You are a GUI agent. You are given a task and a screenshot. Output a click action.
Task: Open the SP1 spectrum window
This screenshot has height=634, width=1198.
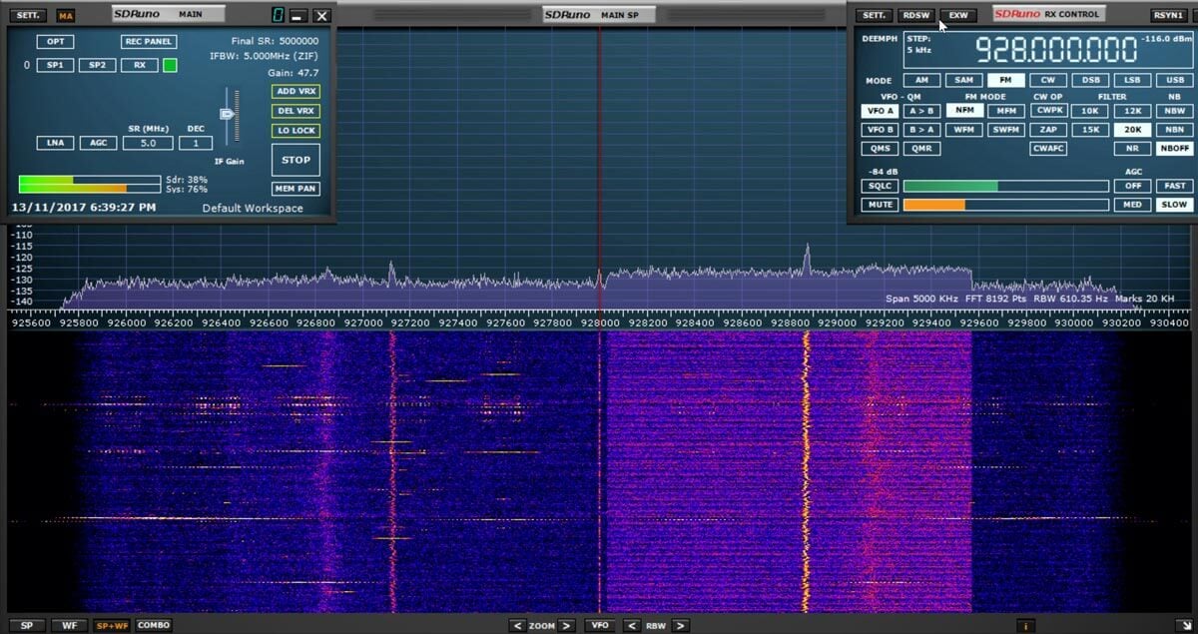click(55, 64)
